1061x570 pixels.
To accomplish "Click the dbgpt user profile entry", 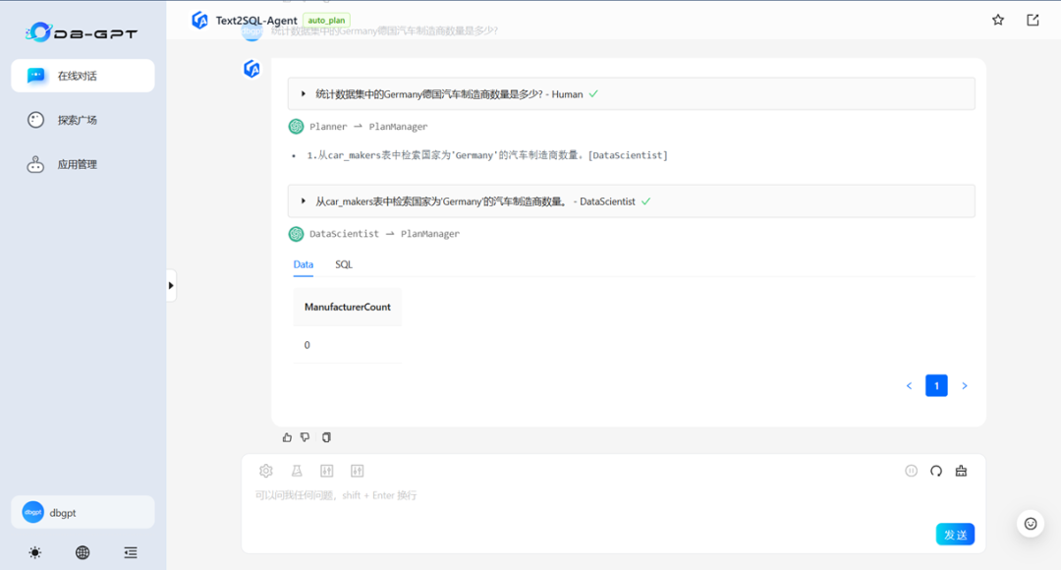I will tap(83, 512).
